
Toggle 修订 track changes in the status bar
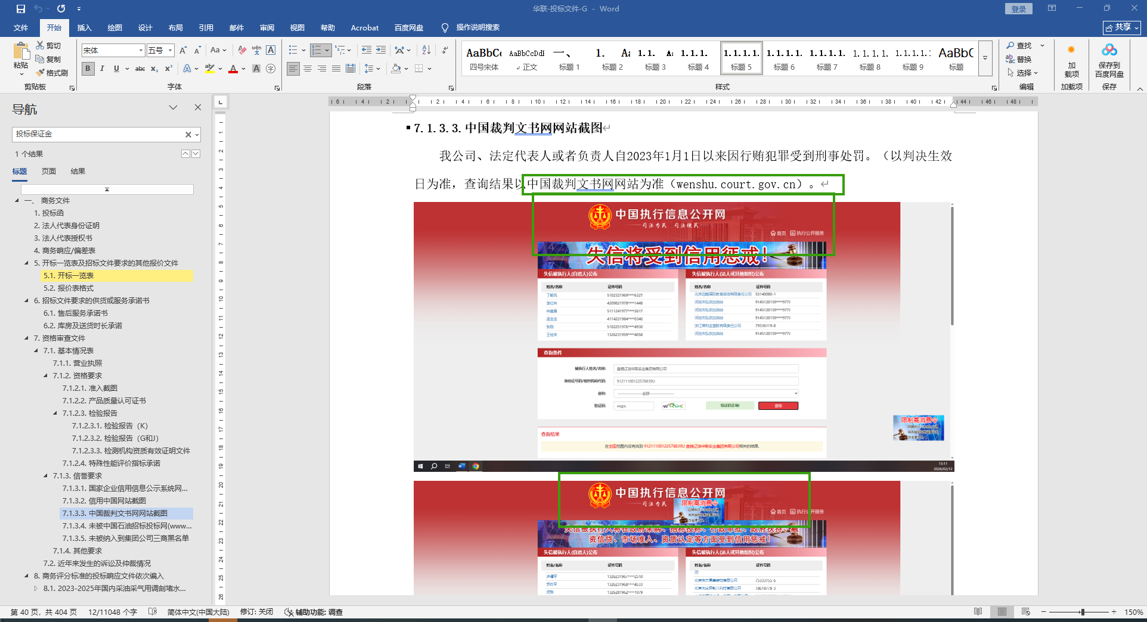click(x=256, y=612)
